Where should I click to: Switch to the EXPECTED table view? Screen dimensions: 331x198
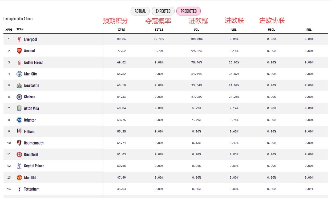click(163, 11)
